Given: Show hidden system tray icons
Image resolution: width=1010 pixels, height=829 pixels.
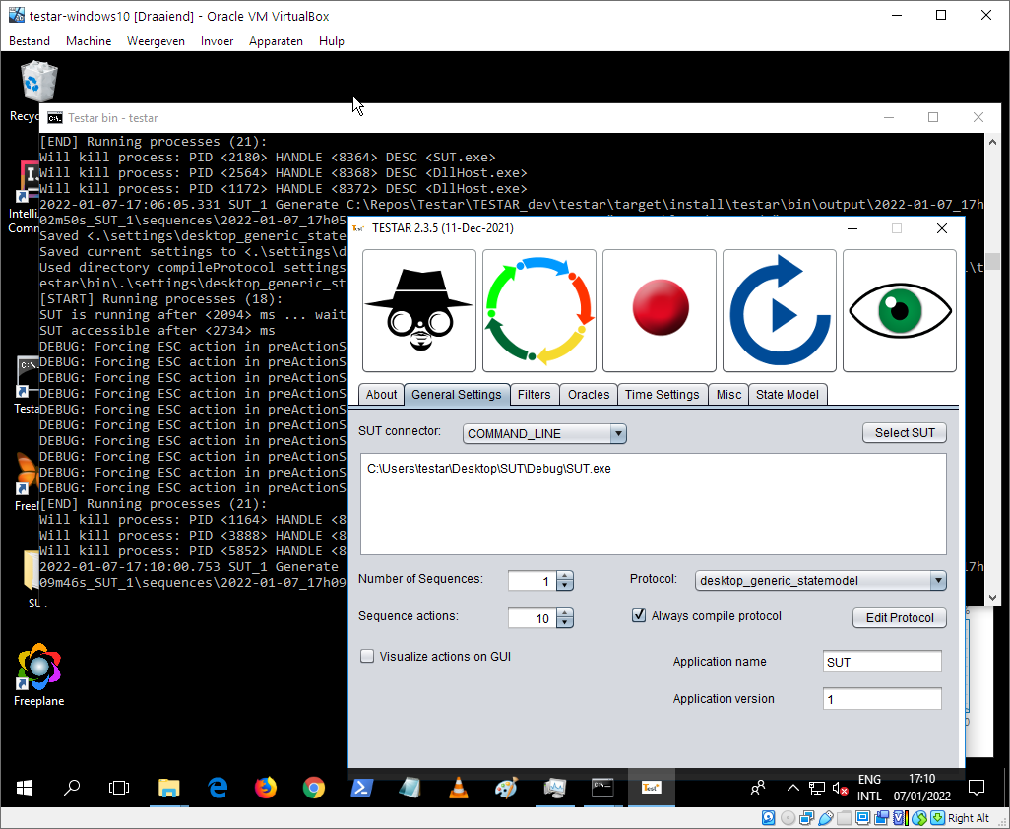Looking at the screenshot, I should click(x=792, y=787).
